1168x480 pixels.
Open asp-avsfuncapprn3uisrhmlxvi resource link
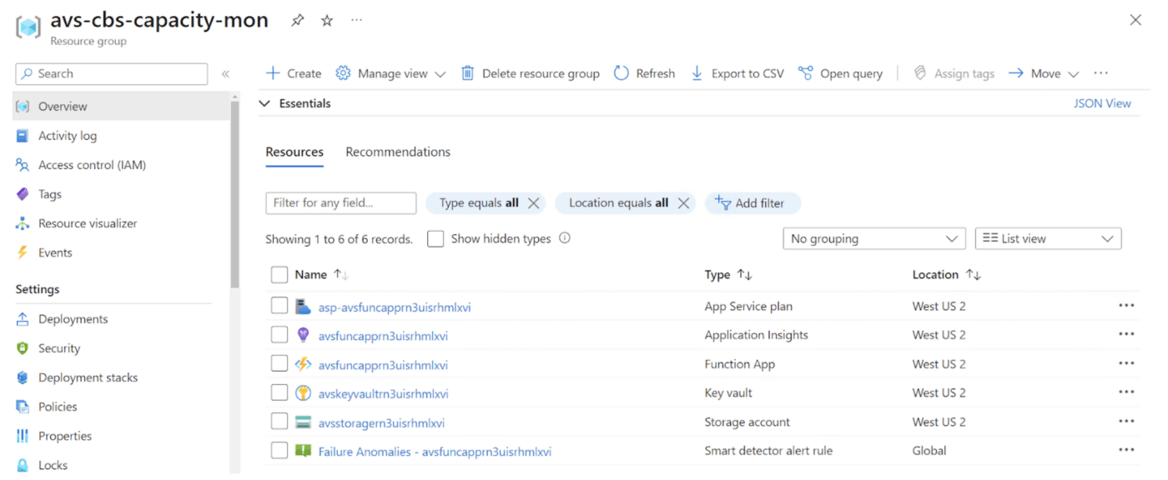tap(395, 307)
